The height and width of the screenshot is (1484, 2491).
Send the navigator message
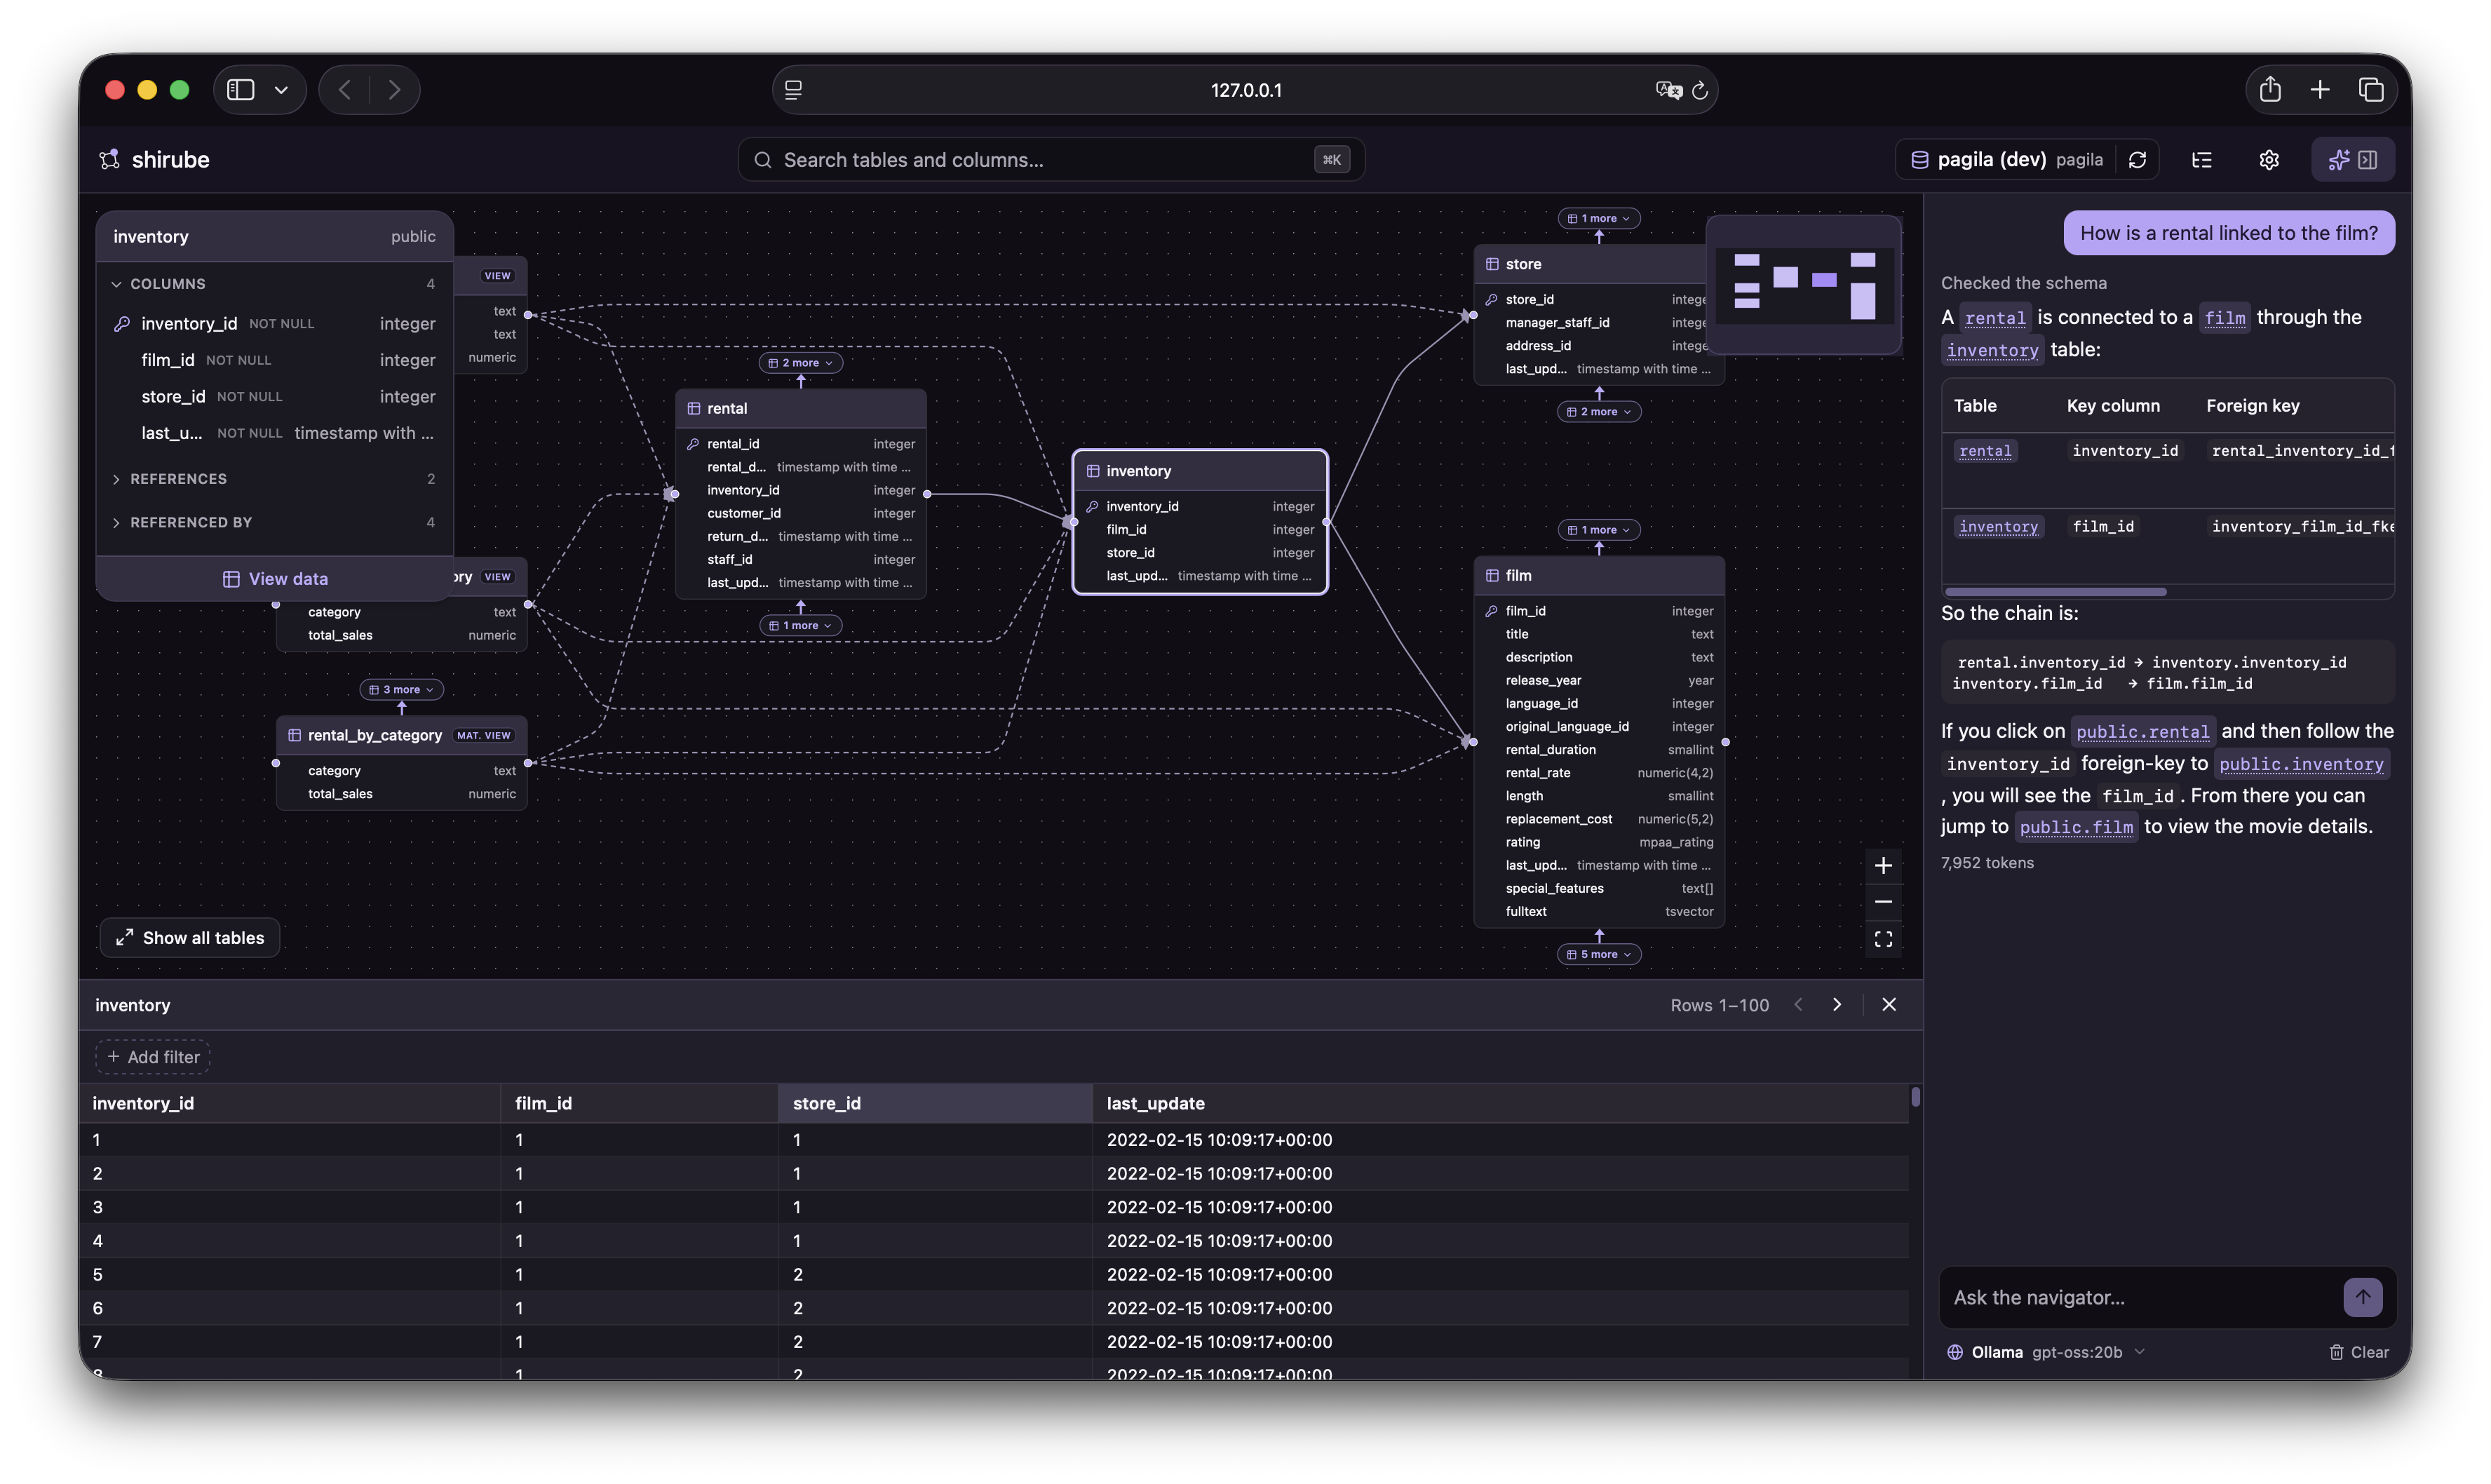pos(2362,1298)
